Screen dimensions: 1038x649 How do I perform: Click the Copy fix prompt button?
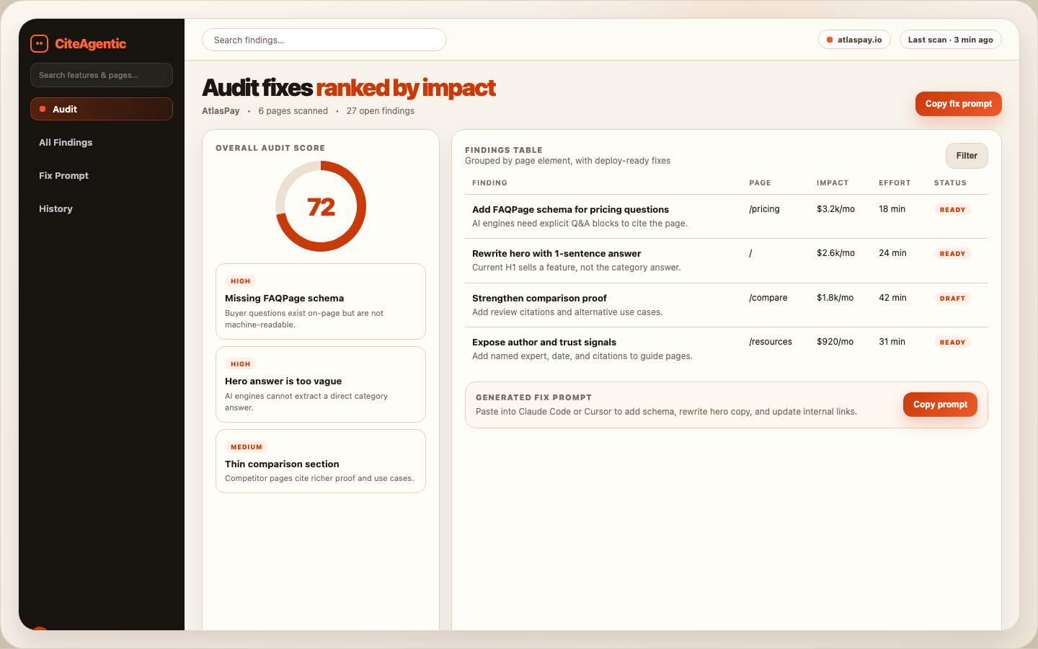click(959, 104)
